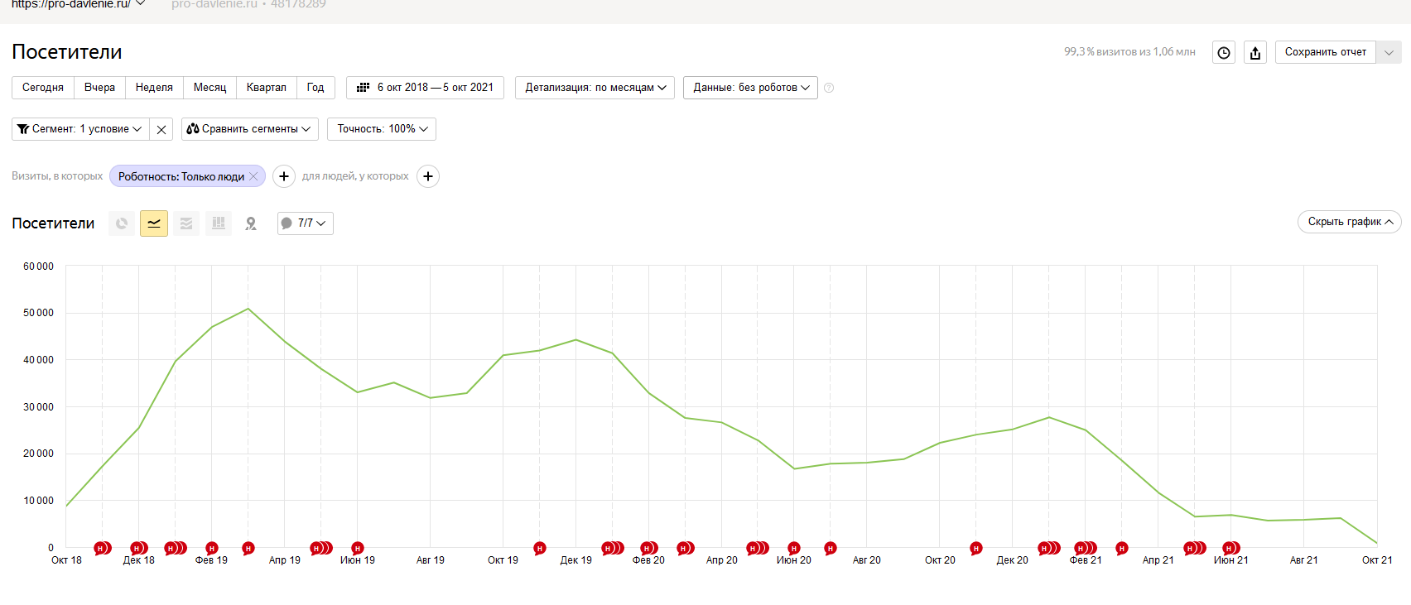Open the 'Данные: без роботов' dropdown
The image size is (1411, 605).
click(750, 88)
